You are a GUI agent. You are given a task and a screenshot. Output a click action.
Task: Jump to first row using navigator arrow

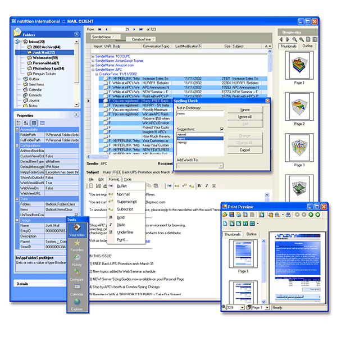point(100,29)
